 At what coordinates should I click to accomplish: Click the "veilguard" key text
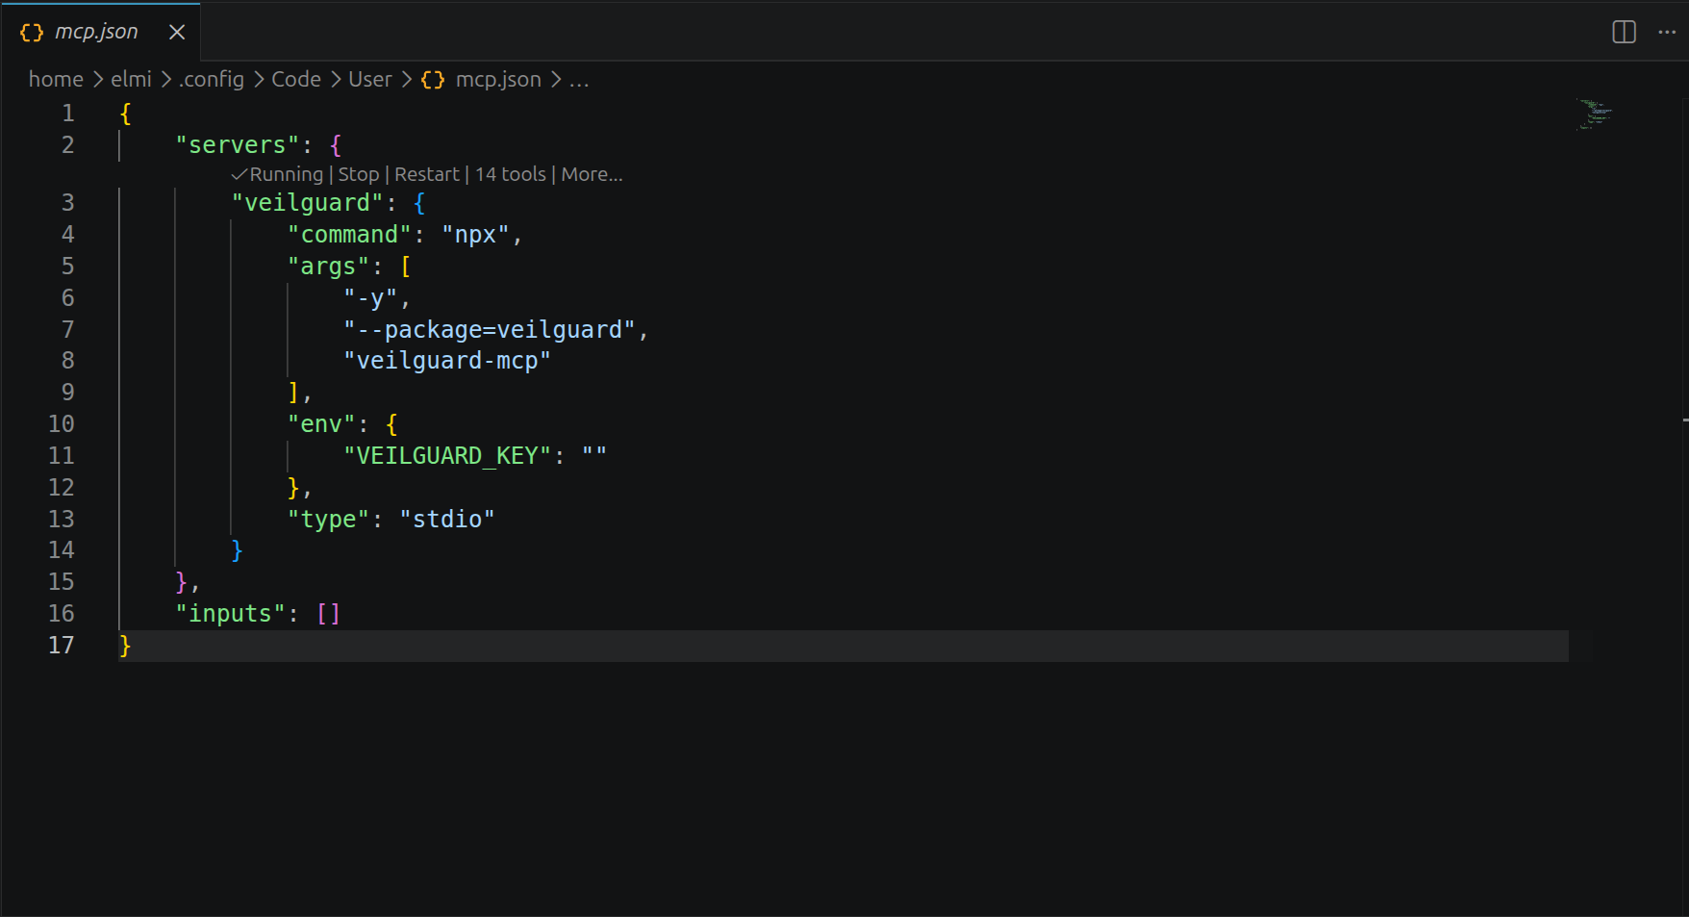(307, 203)
